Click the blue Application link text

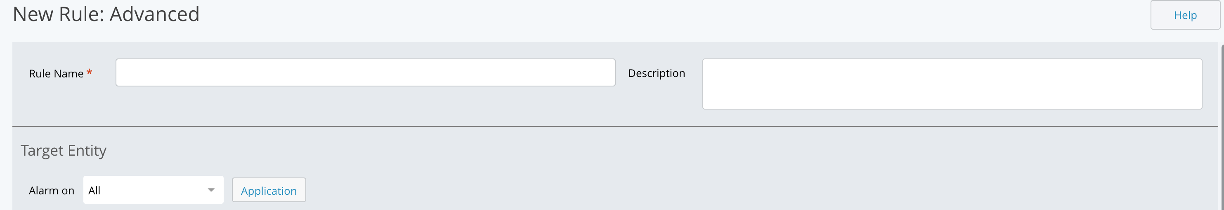269,191
